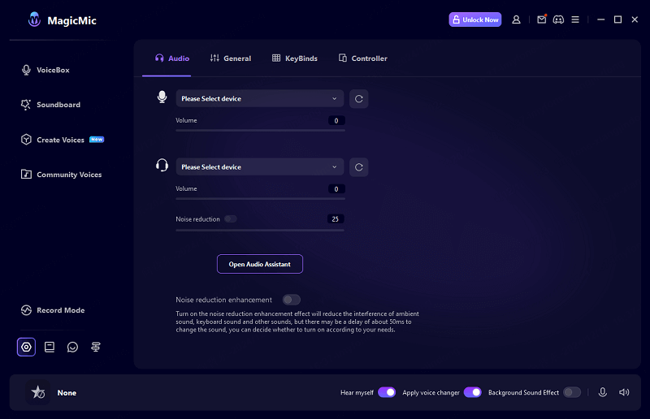Open the mail inbox icon
Image resolution: width=650 pixels, height=419 pixels.
pyautogui.click(x=541, y=19)
